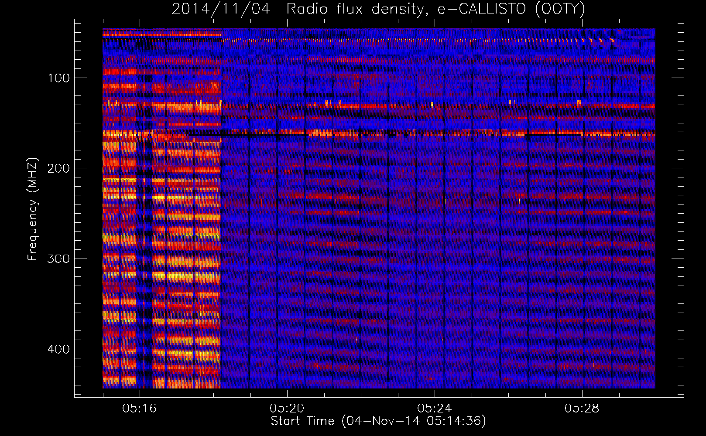This screenshot has width=706, height=436.
Task: Click the 05:16 time tick label
Action: pyautogui.click(x=140, y=409)
